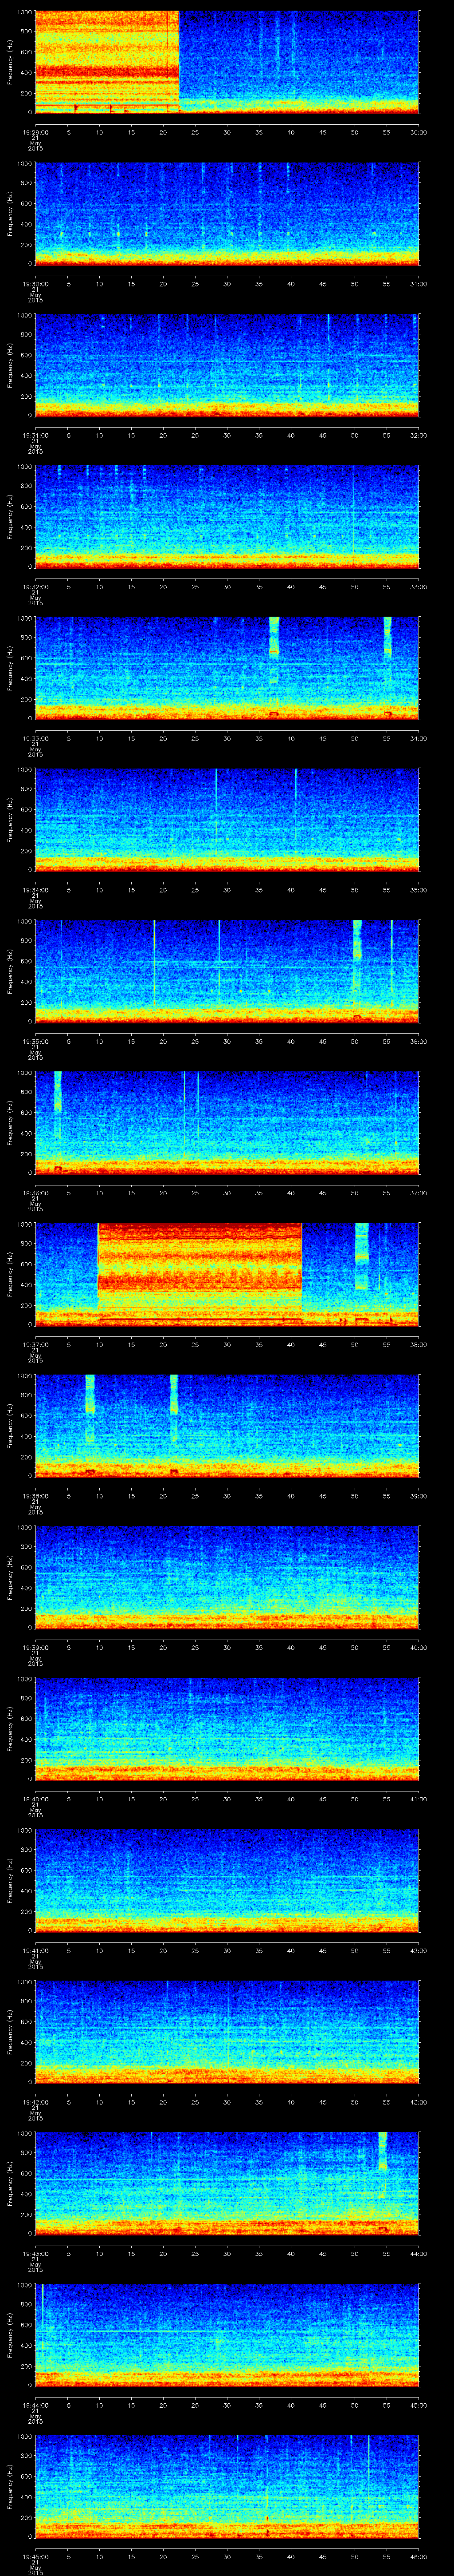Click the red-orange noise block in the 19:29:00 panel
The image size is (454, 2576).
[107, 62]
